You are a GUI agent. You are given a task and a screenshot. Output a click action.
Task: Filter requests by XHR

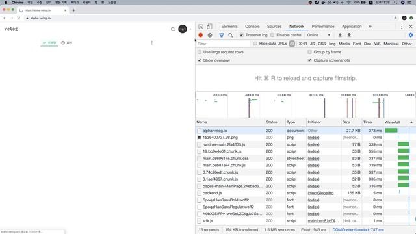[303, 44]
